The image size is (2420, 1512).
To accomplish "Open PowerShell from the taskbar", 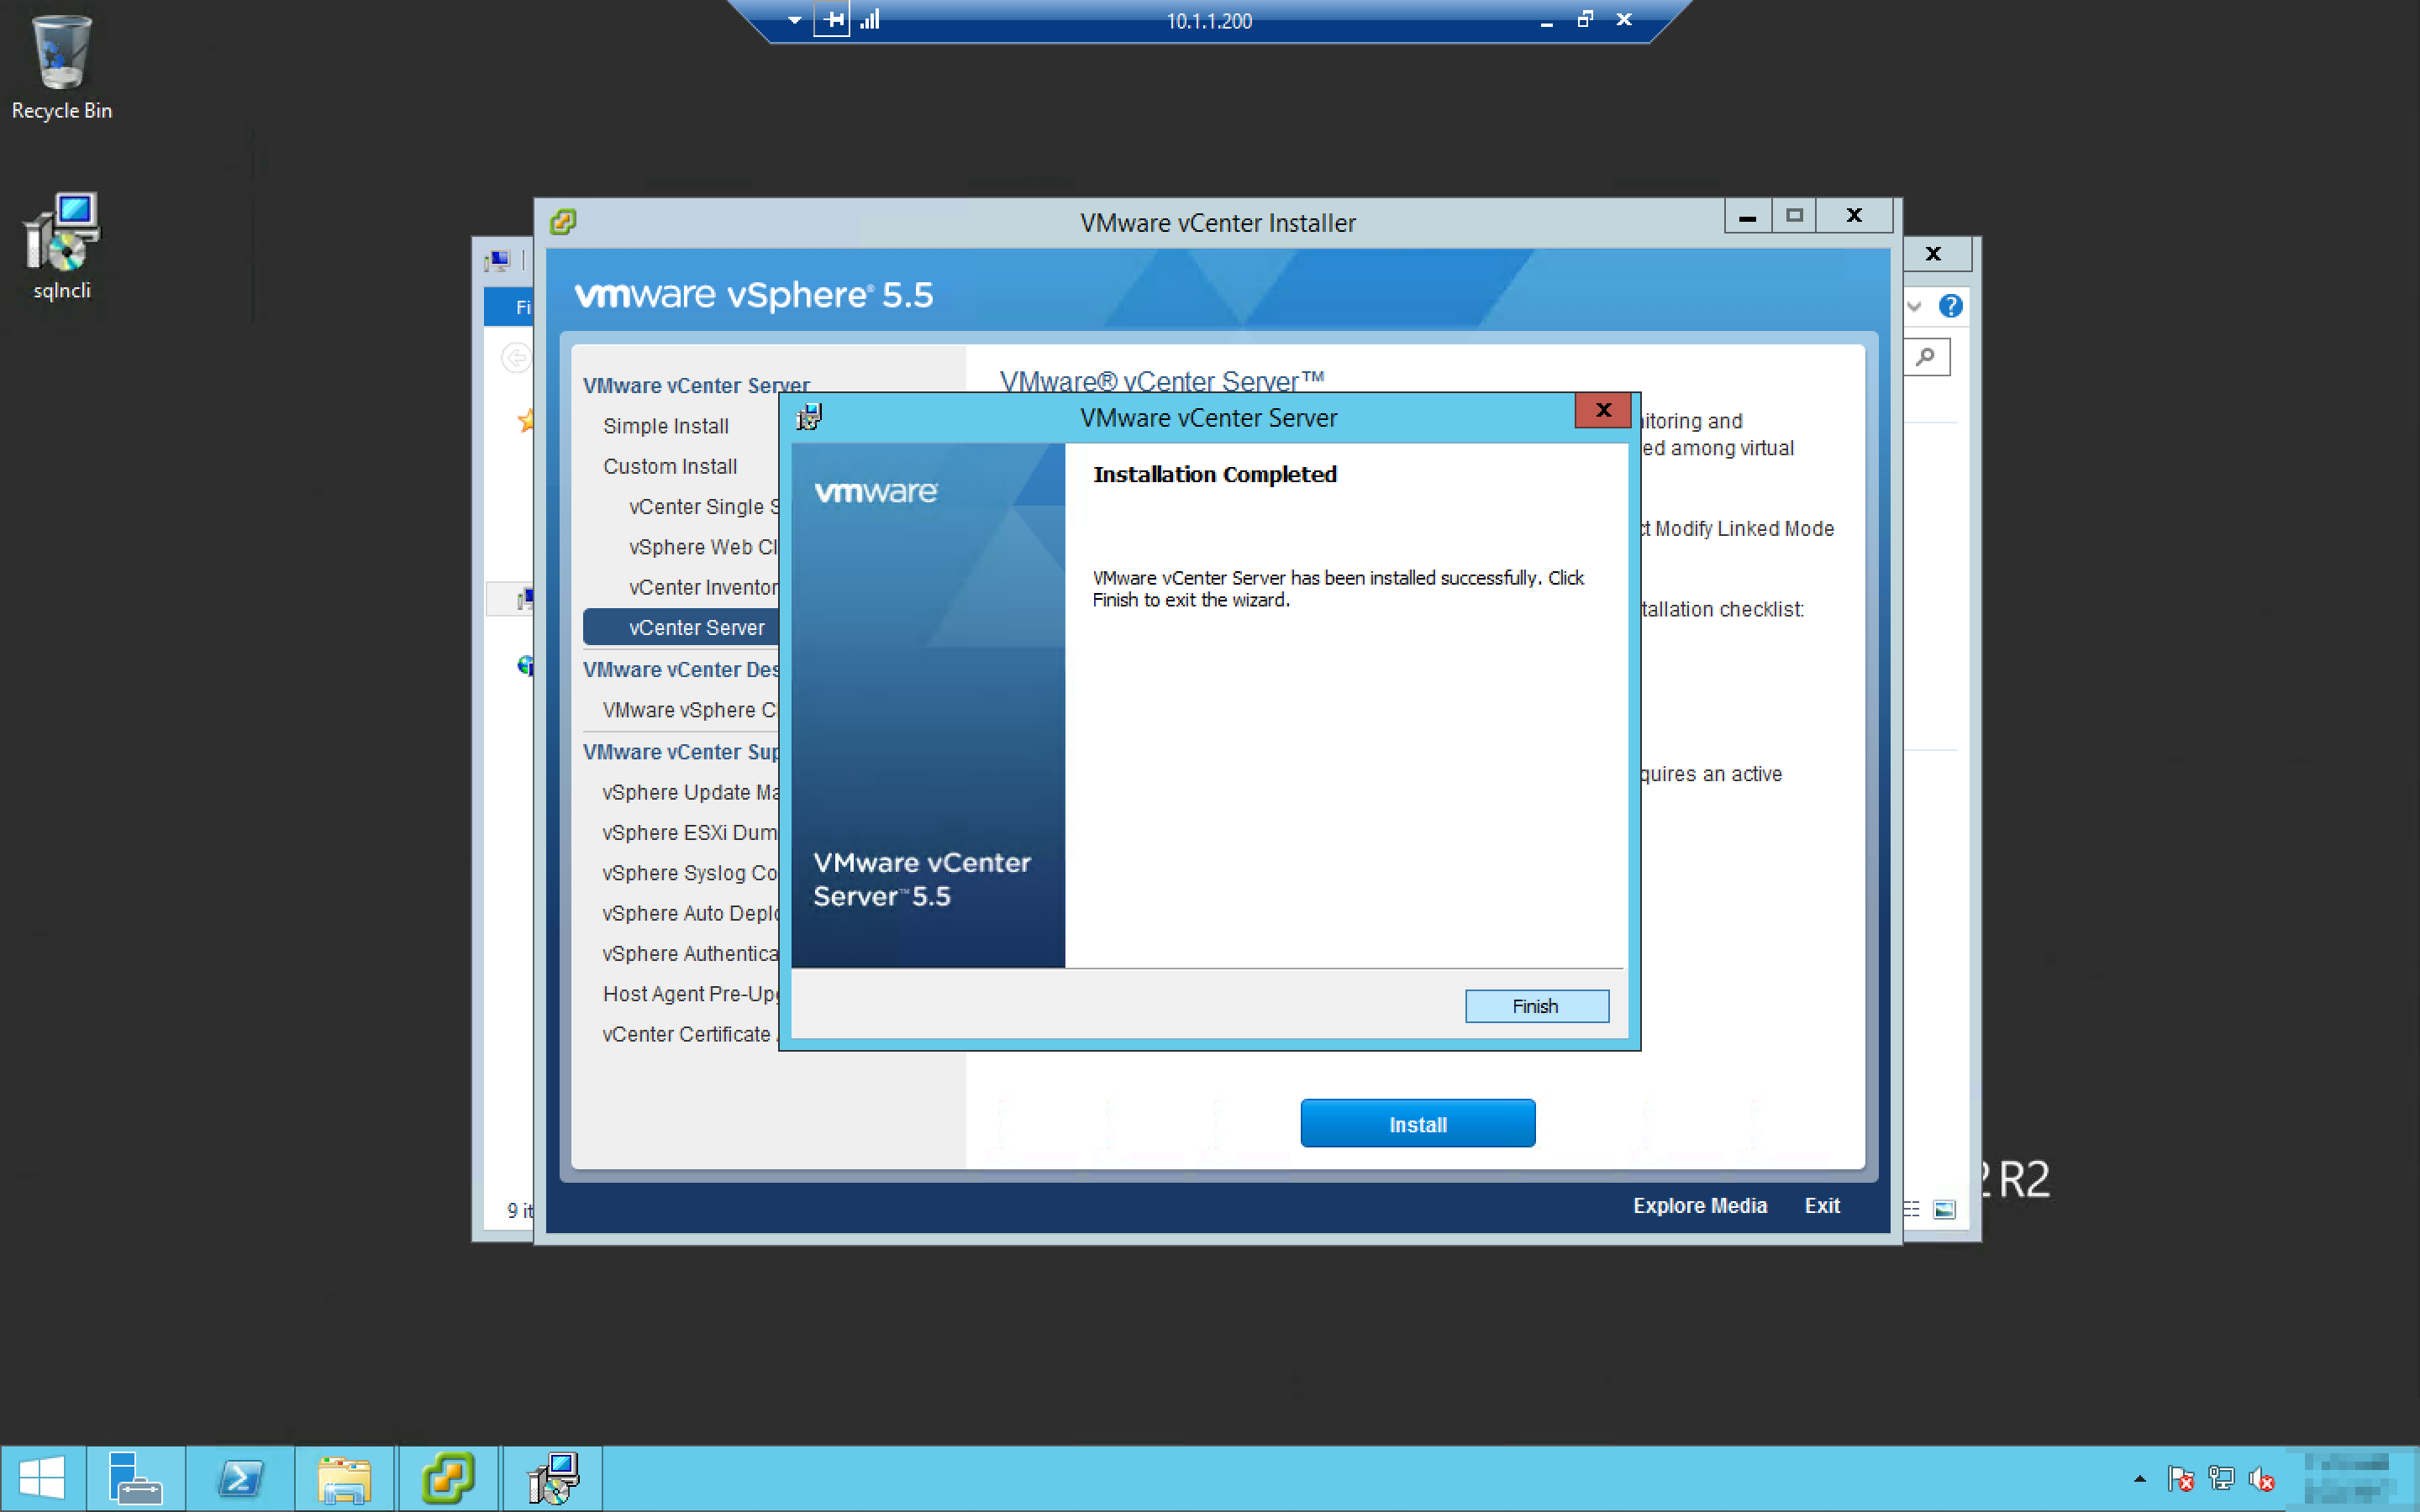I will (241, 1478).
